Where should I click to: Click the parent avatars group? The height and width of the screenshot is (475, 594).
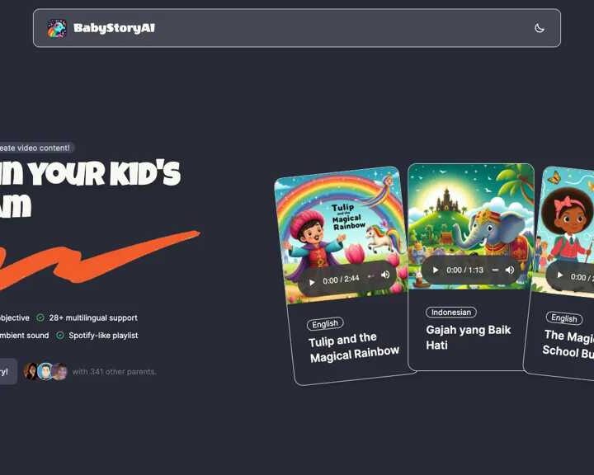(45, 371)
